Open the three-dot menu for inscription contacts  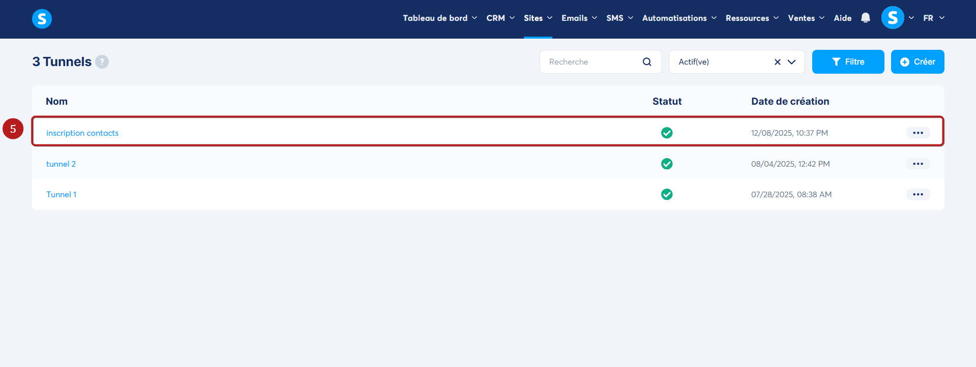(918, 133)
